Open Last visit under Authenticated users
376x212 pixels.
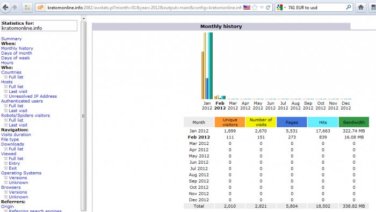tap(18, 111)
